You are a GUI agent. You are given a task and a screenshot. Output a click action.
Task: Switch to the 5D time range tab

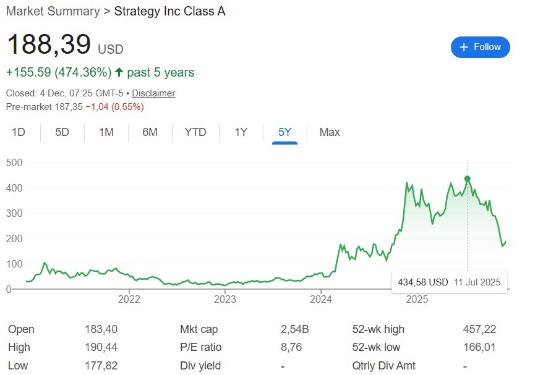(61, 132)
